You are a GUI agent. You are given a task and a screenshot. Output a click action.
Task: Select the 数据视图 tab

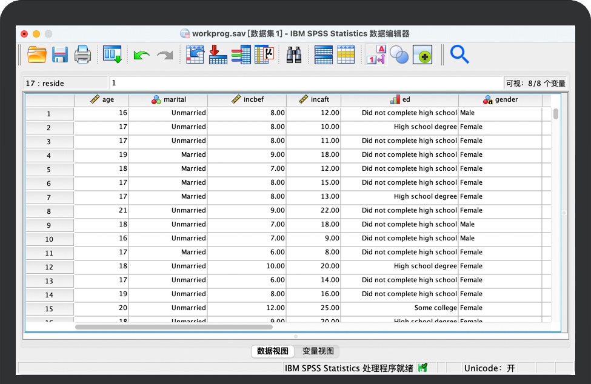tap(273, 351)
